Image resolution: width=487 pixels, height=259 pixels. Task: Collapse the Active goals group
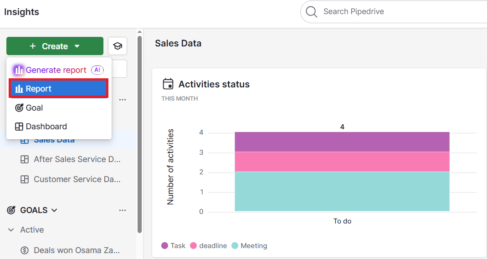click(11, 230)
